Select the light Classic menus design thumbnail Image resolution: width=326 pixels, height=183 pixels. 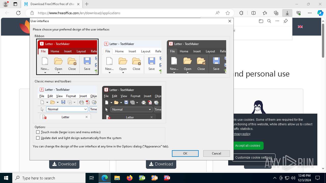pyautogui.click(x=67, y=103)
